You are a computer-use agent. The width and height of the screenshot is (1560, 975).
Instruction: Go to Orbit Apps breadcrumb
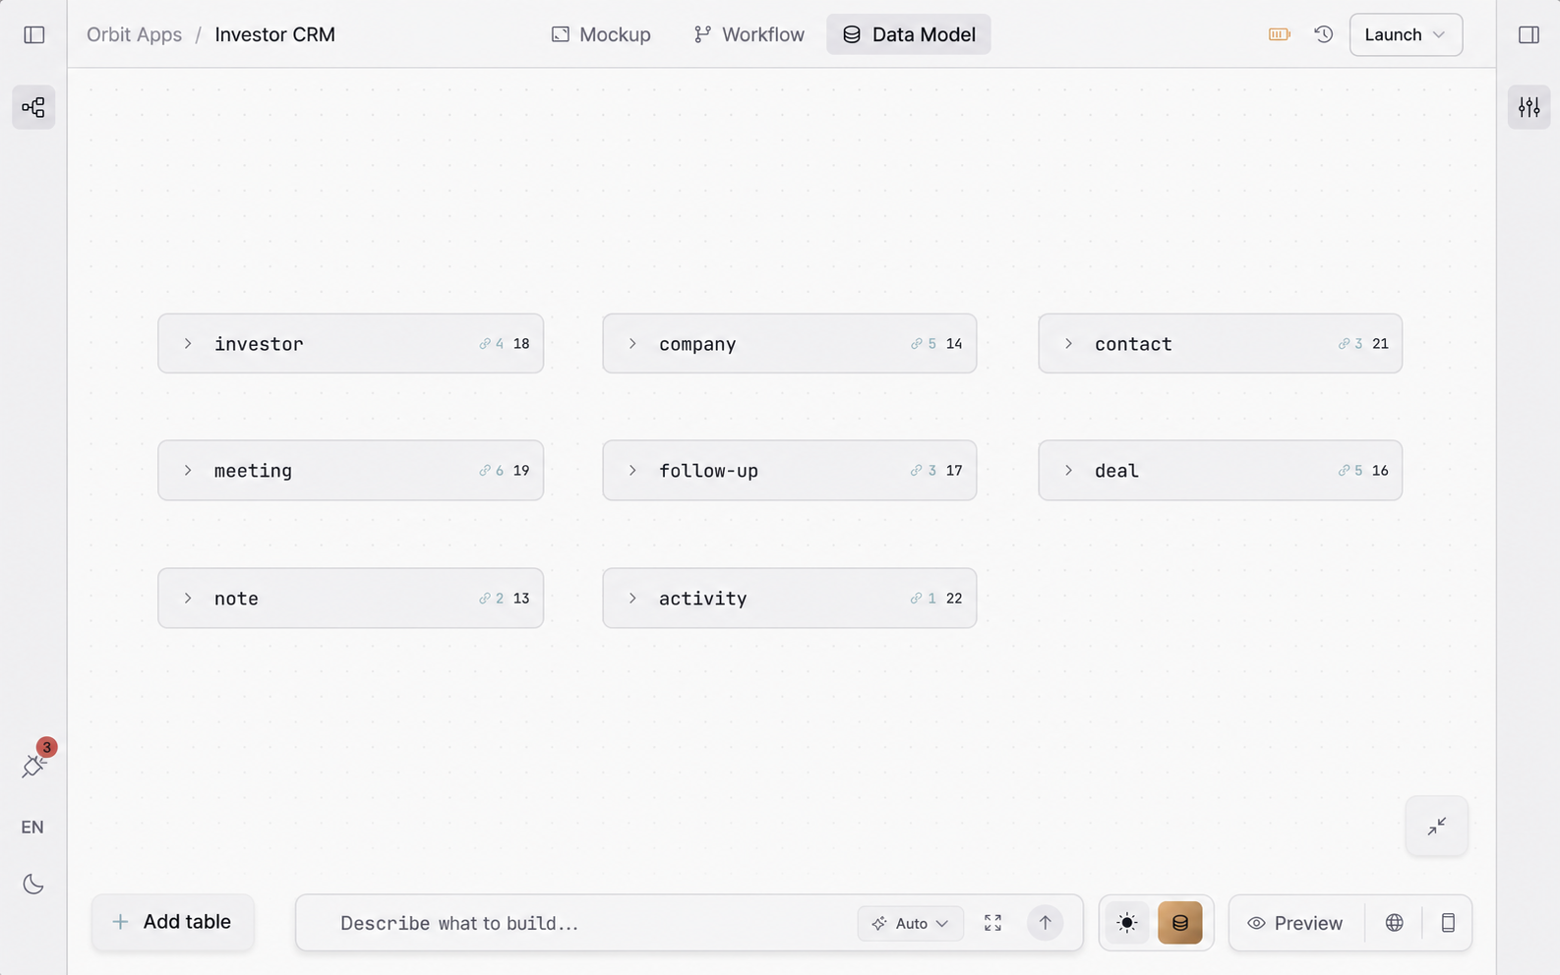134,34
